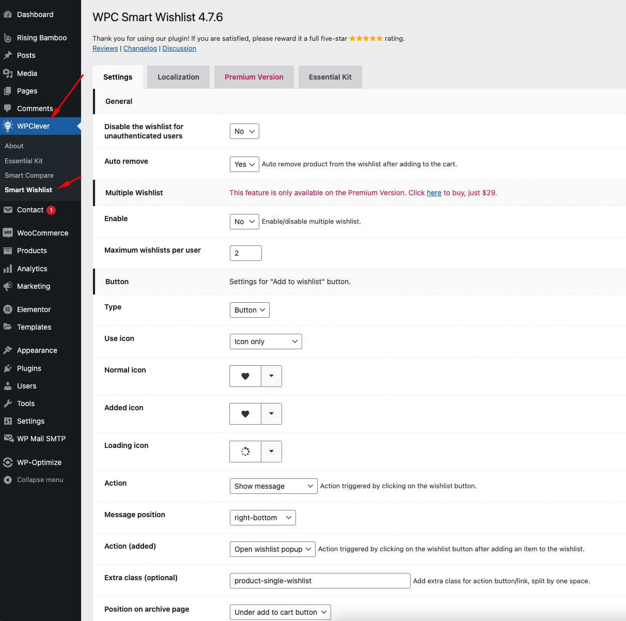The height and width of the screenshot is (621, 626).
Task: Click the Pages icon in sidebar
Action: (x=8, y=91)
